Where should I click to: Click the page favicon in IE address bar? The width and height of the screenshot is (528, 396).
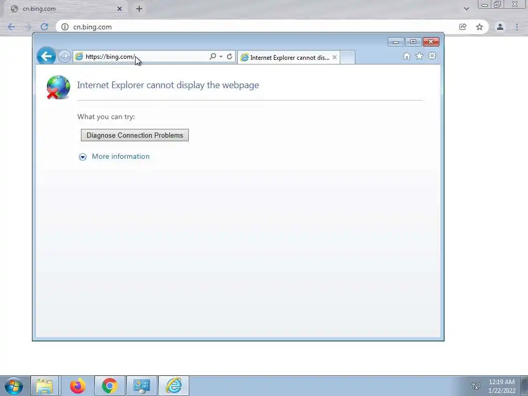coord(79,56)
